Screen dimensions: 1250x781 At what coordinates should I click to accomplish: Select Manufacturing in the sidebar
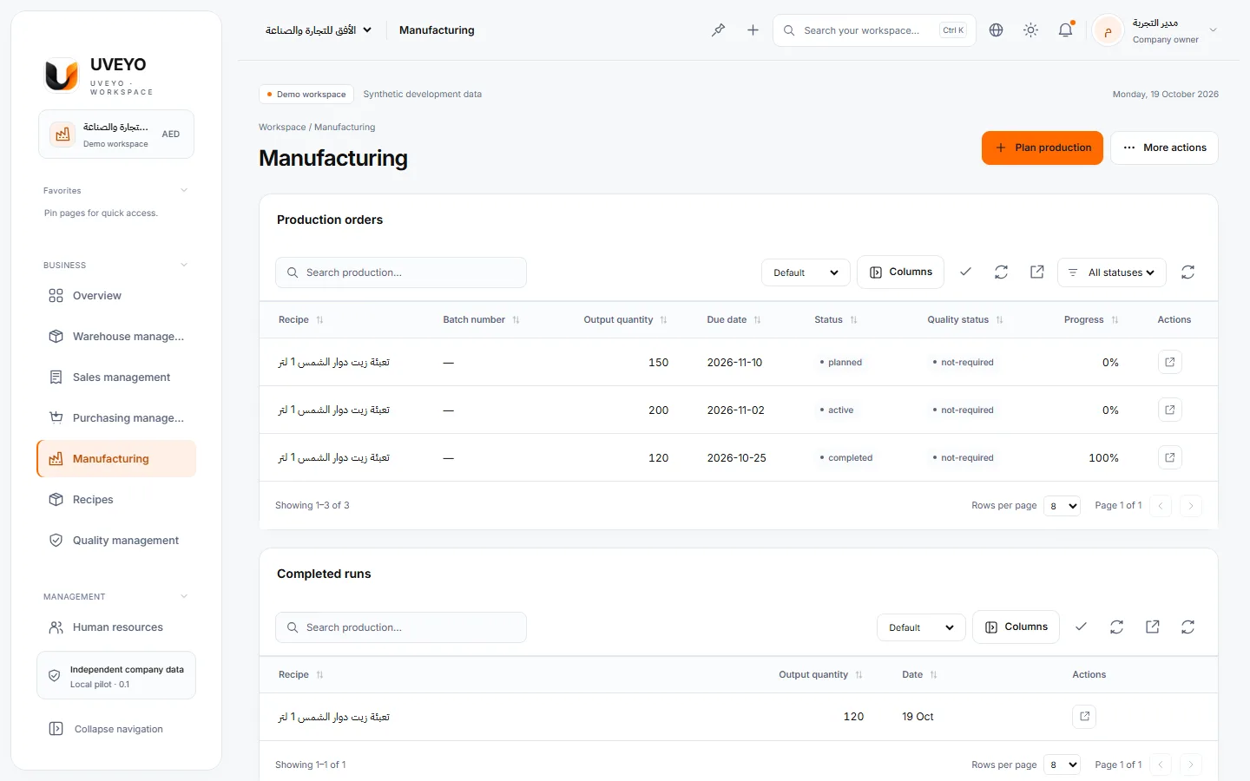click(x=116, y=459)
